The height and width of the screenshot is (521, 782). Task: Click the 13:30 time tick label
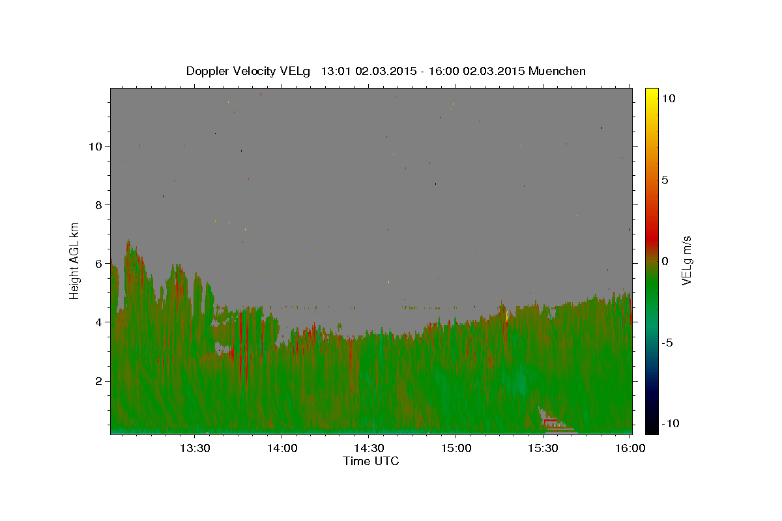[x=194, y=448]
